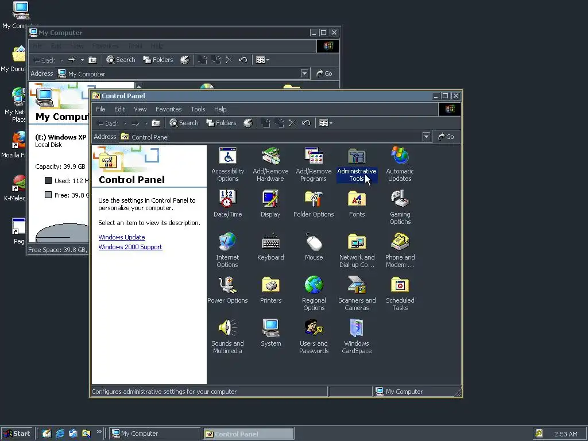Screen dimensions: 588x441
Task: Click Control Panel taskbar button
Action: [249, 434]
